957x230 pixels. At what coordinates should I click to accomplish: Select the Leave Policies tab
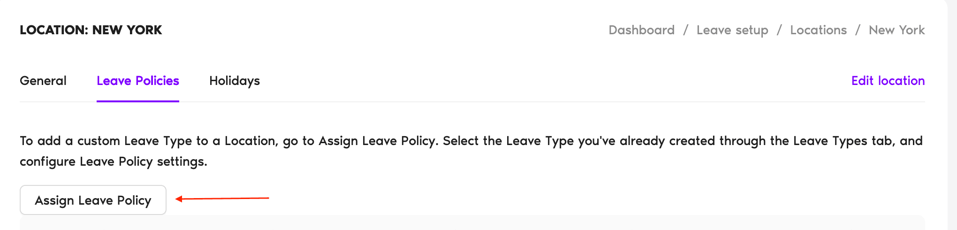[x=137, y=81]
